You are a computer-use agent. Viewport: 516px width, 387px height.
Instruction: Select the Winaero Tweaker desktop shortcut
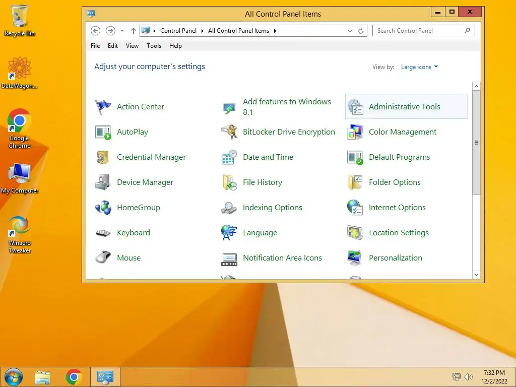point(20,234)
